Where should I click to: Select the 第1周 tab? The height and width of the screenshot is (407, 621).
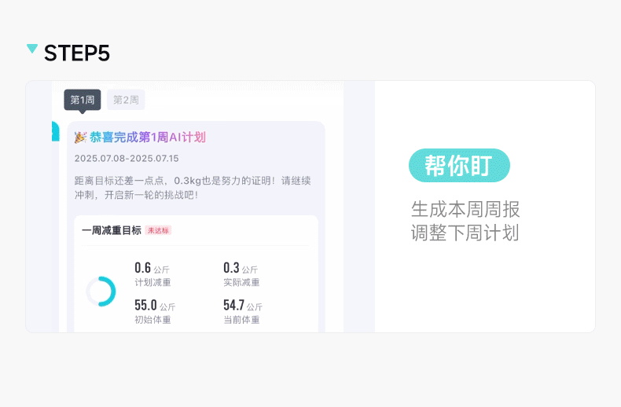click(x=83, y=100)
